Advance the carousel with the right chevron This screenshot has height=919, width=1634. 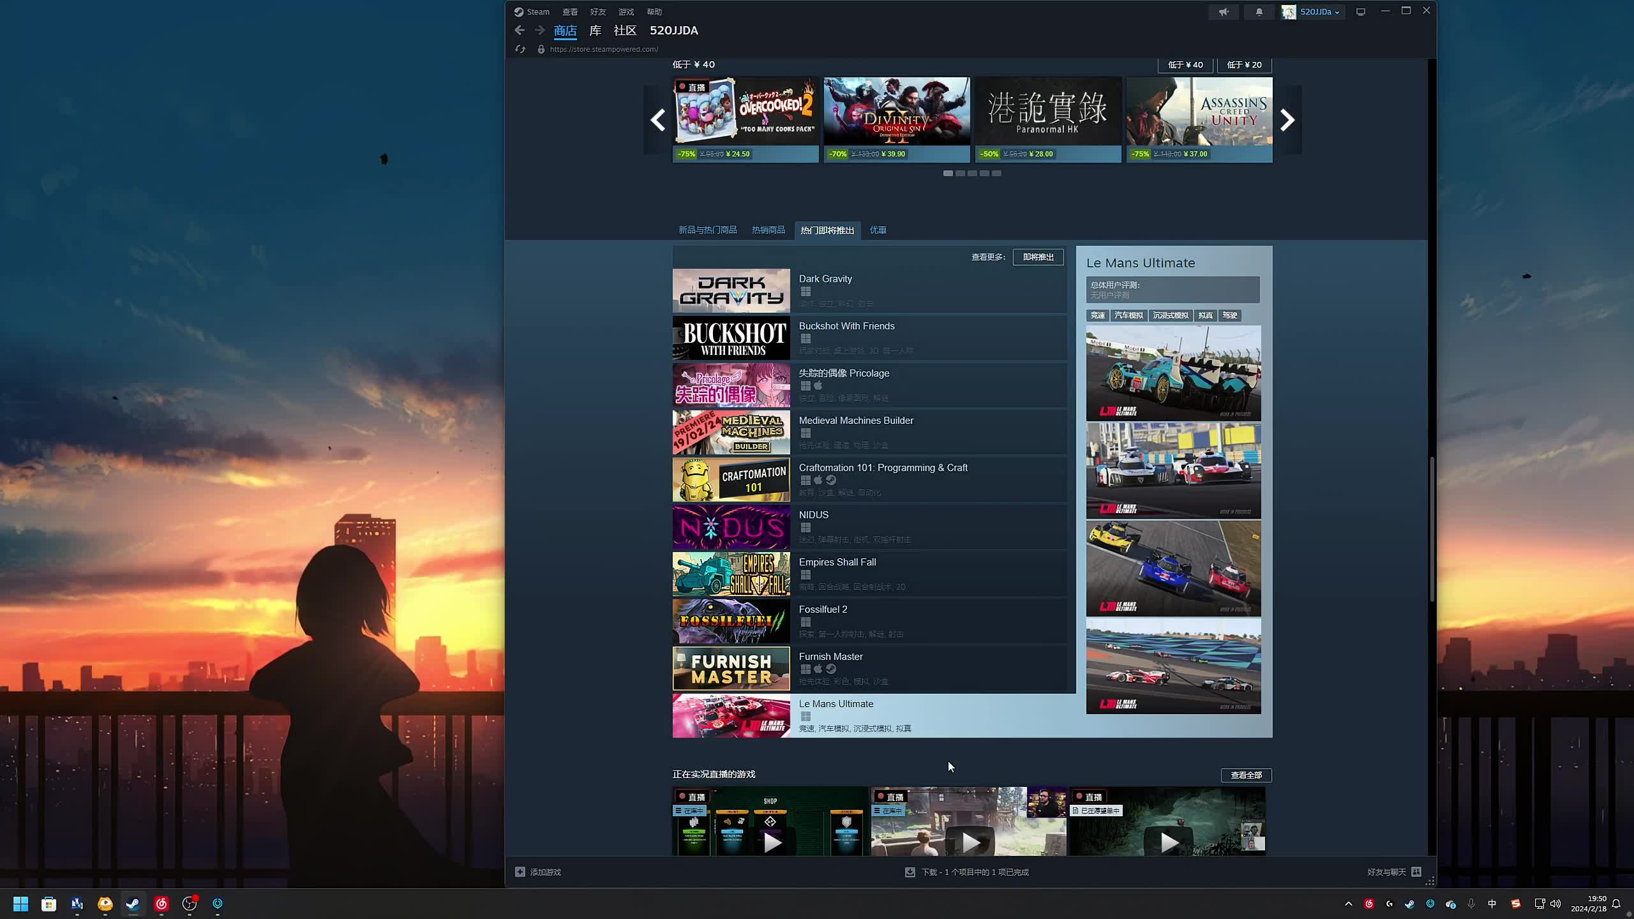1287,120
